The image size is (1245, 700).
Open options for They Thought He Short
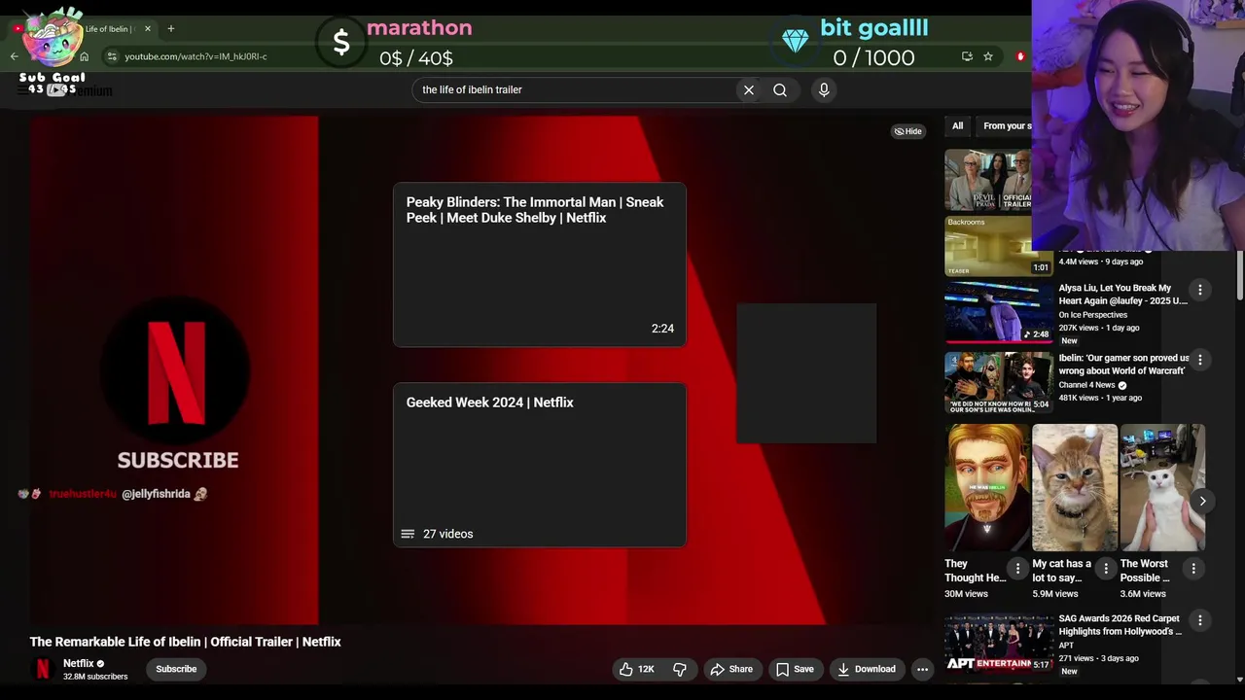point(1018,568)
